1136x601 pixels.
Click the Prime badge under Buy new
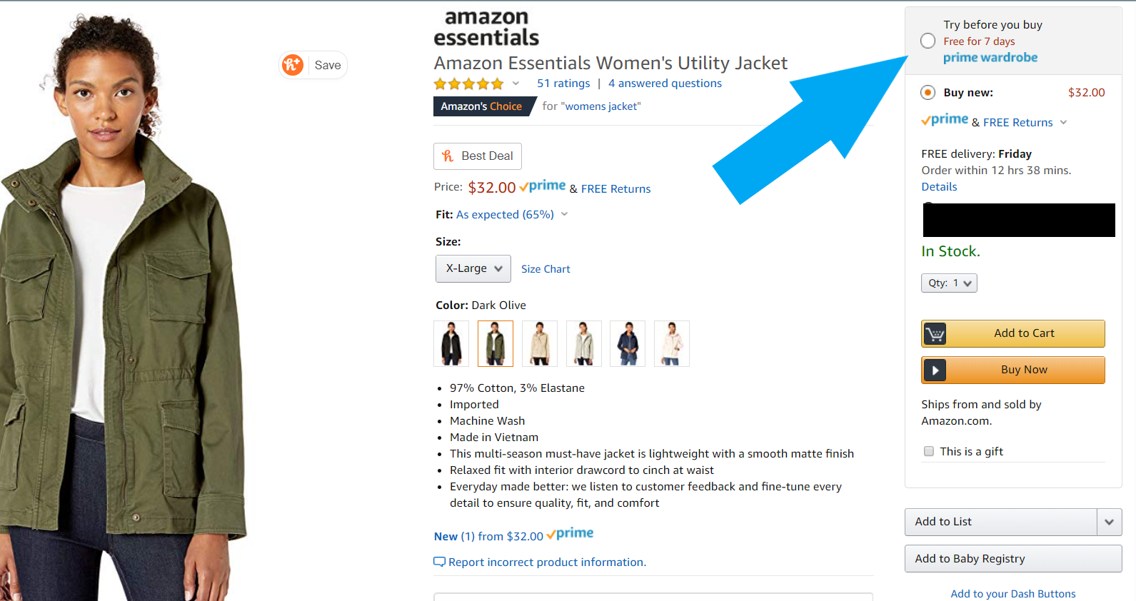coord(944,120)
